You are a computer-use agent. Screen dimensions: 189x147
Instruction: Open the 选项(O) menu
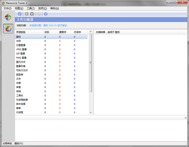[x=42, y=8]
